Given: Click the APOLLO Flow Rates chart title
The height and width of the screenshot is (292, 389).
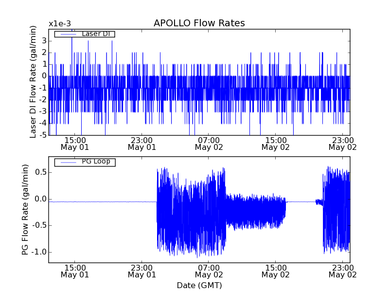Looking at the screenshot, I should pyautogui.click(x=199, y=23).
